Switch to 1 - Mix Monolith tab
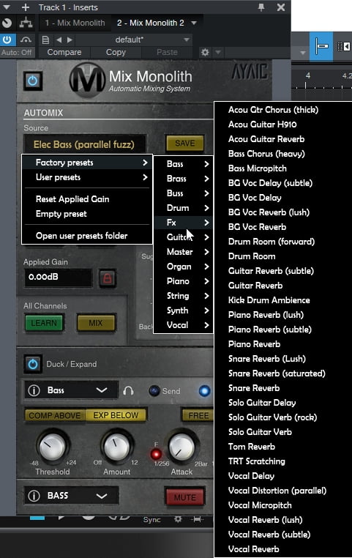The height and width of the screenshot is (558, 352). (75, 23)
